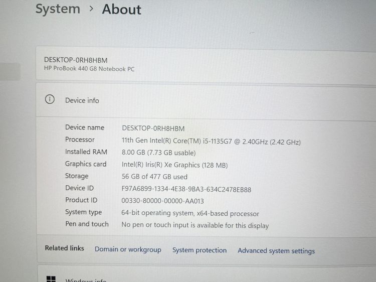Select Device ID value F97A6899-1334-4E38

[186, 189]
